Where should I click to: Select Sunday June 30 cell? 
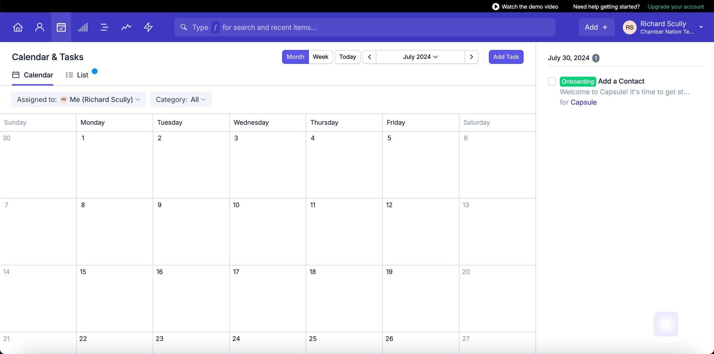[38, 165]
